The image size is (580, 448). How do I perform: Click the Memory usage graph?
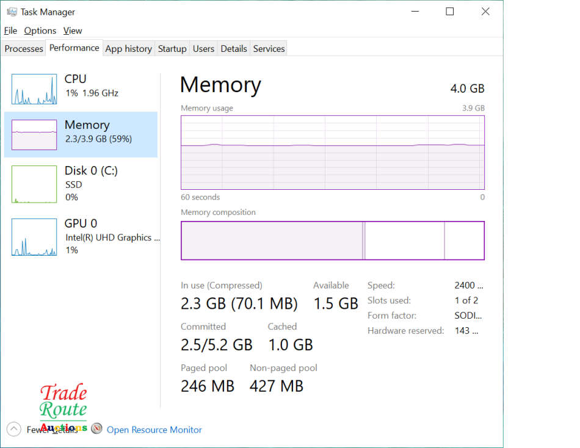pyautogui.click(x=332, y=153)
